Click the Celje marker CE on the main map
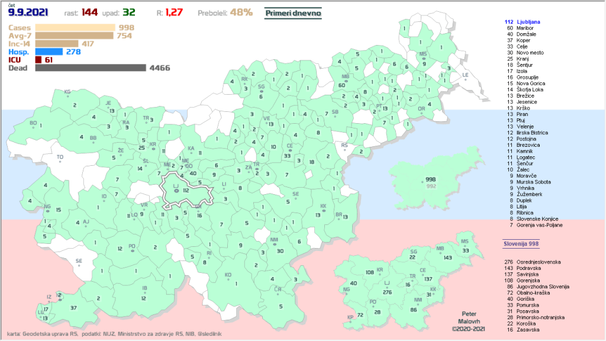 [x=289, y=146]
